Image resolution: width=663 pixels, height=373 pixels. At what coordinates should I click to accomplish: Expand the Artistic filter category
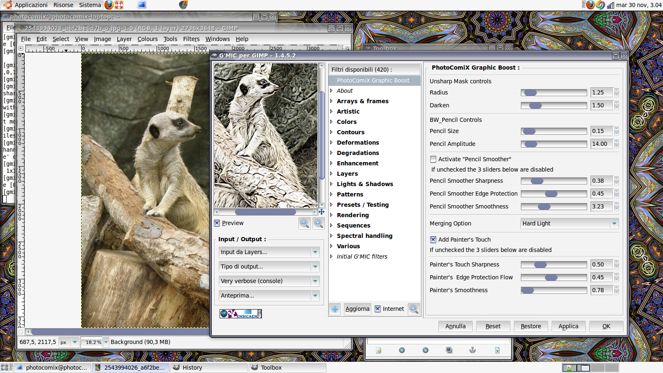coord(331,111)
